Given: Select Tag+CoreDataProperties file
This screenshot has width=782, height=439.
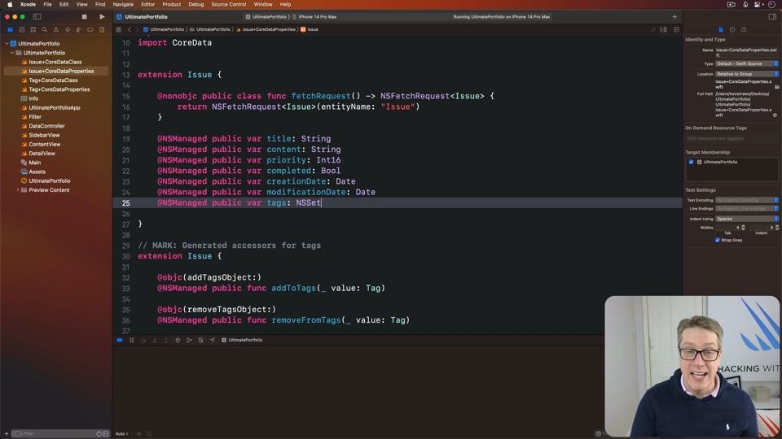Looking at the screenshot, I should tap(59, 89).
